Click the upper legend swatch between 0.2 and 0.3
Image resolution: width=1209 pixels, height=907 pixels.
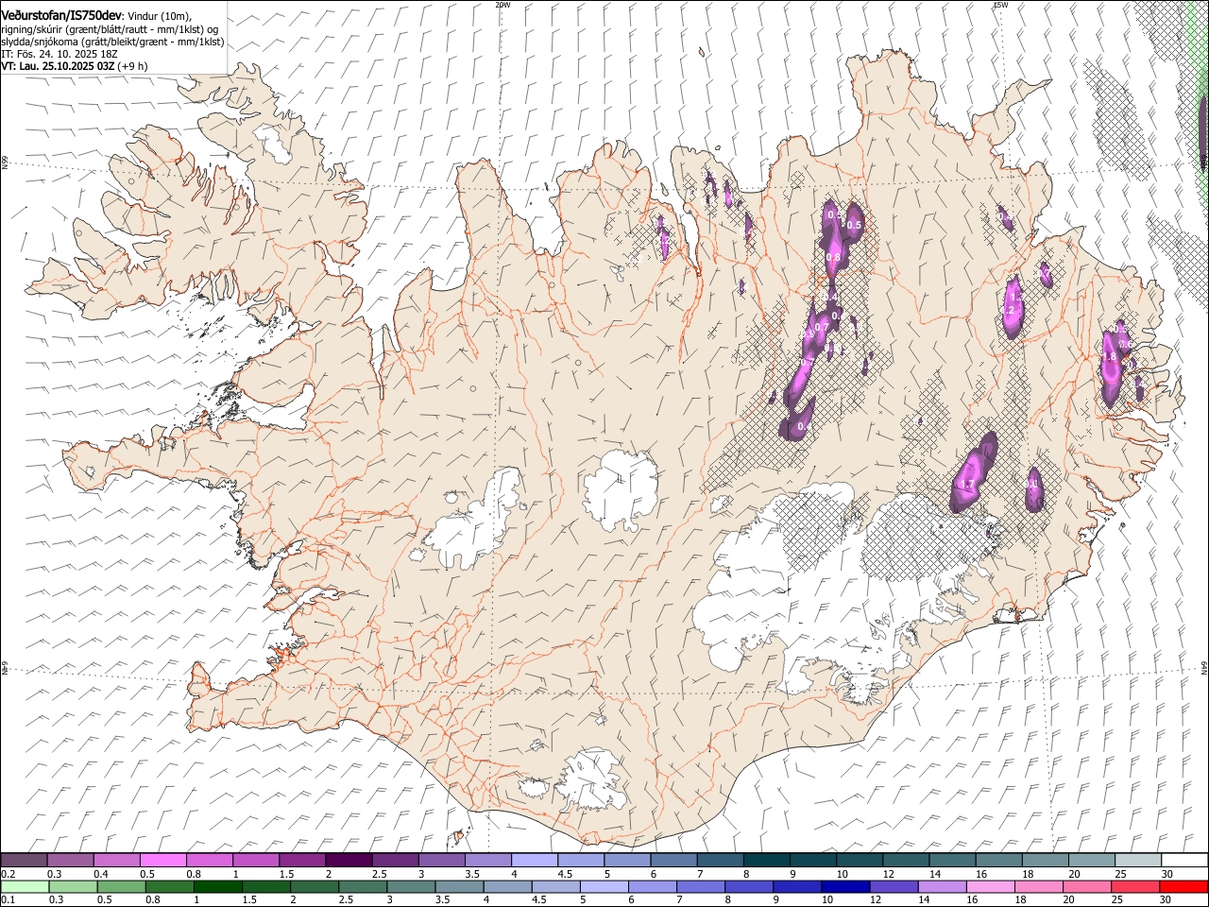(24, 861)
